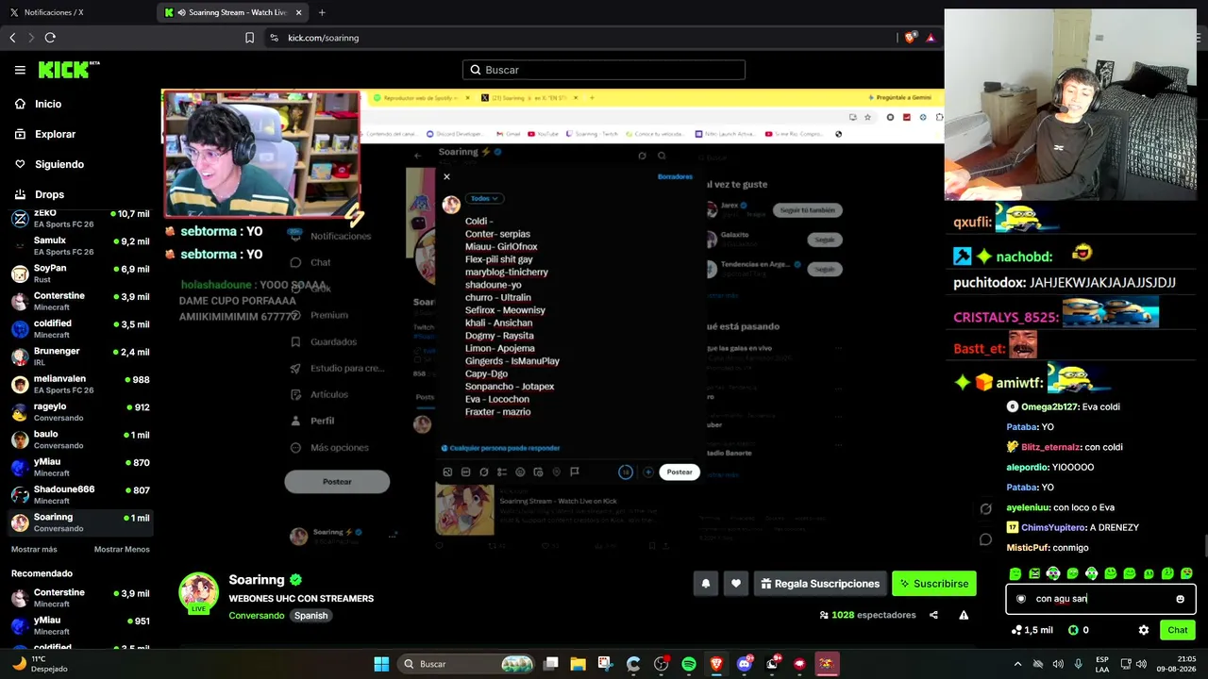The image size is (1208, 679).
Task: Open Drops in sidebar
Action: 40,194
